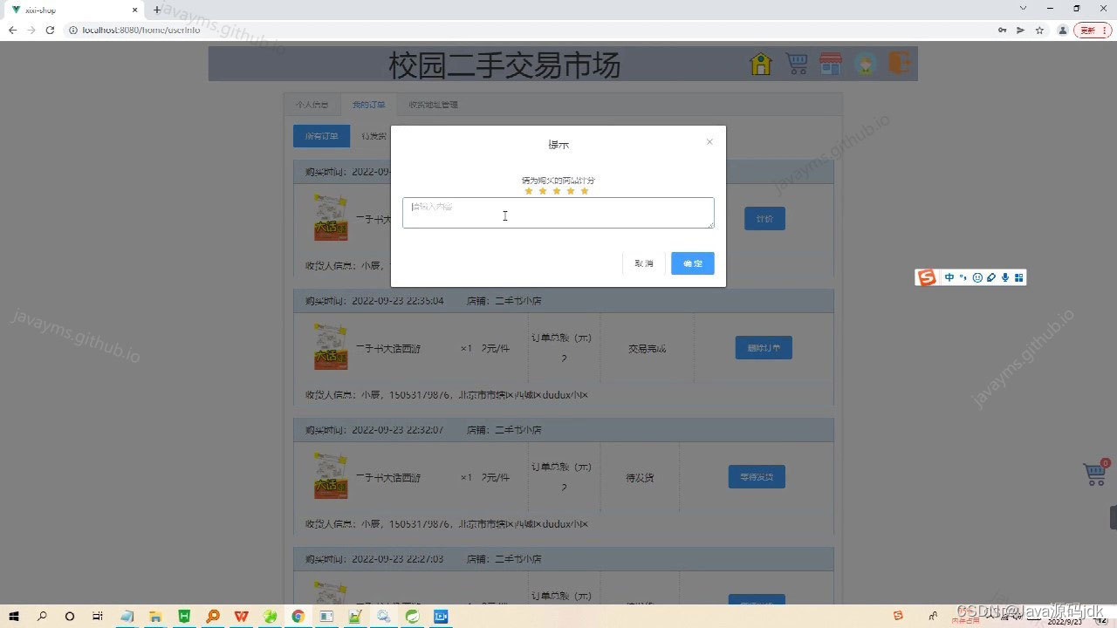Click the IME skin pen icon
The width and height of the screenshot is (1117, 628).
991,277
